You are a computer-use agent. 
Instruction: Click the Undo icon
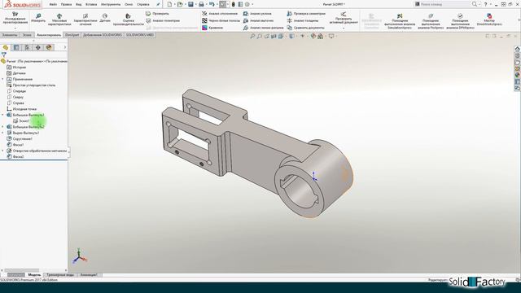212,4
